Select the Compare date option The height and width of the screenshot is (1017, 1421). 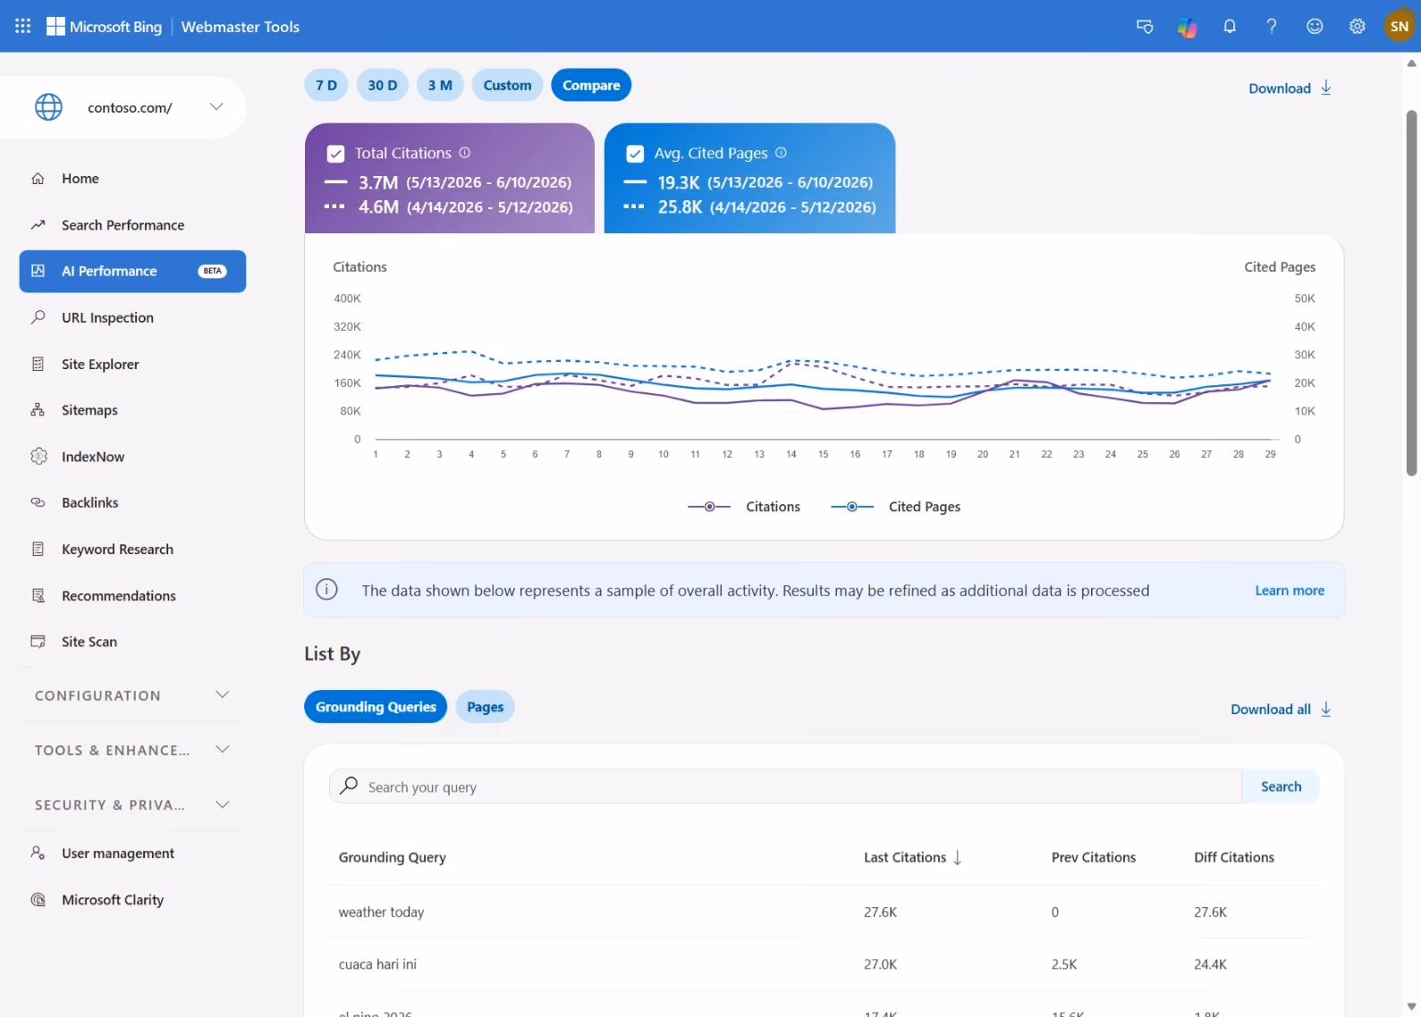[x=591, y=85]
